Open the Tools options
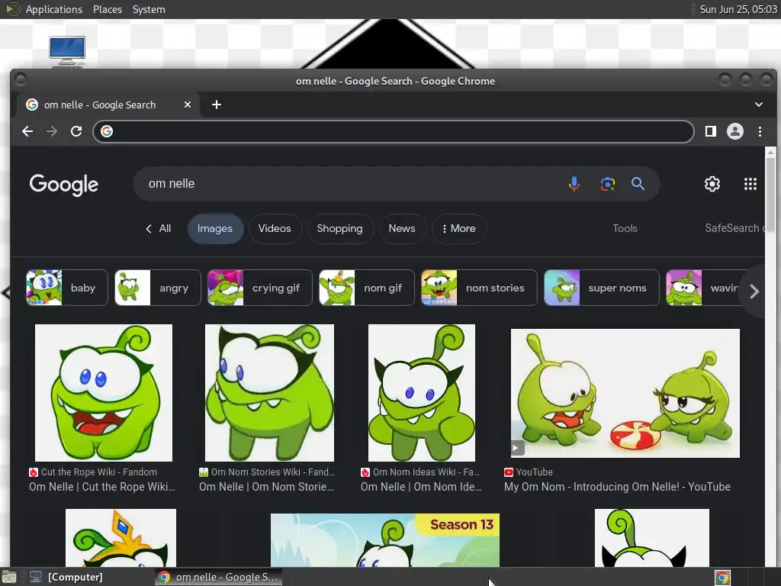781x586 pixels. pyautogui.click(x=625, y=229)
